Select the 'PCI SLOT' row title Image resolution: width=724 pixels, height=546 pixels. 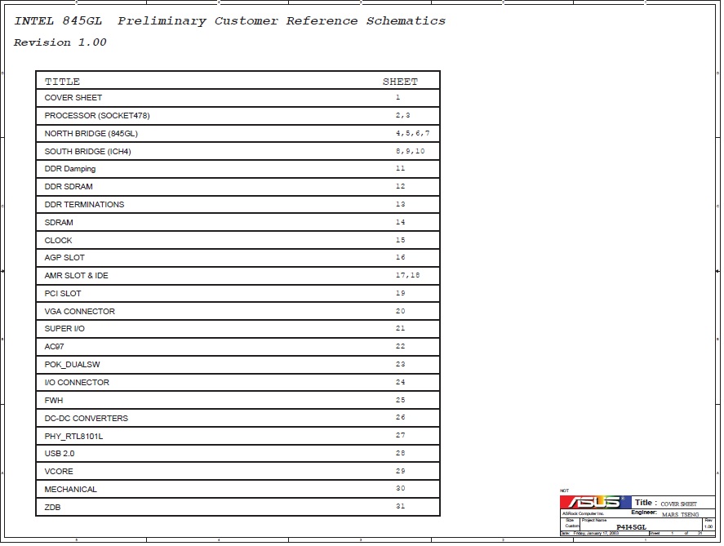pyautogui.click(x=62, y=294)
